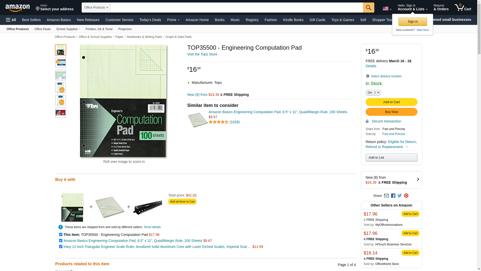The width and height of the screenshot is (481, 271).
Task: Uncheck the TOP35500 Computation Pad checkbox
Action: pyautogui.click(x=61, y=235)
